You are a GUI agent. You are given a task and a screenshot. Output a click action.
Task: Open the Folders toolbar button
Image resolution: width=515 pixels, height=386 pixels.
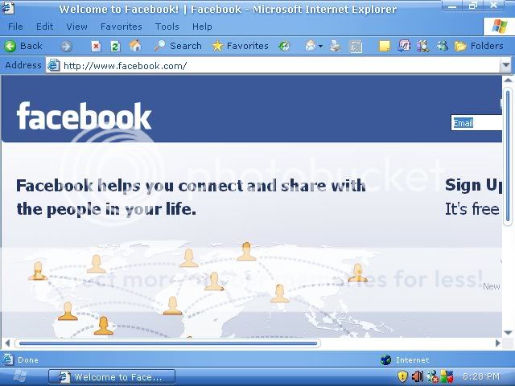click(x=480, y=46)
